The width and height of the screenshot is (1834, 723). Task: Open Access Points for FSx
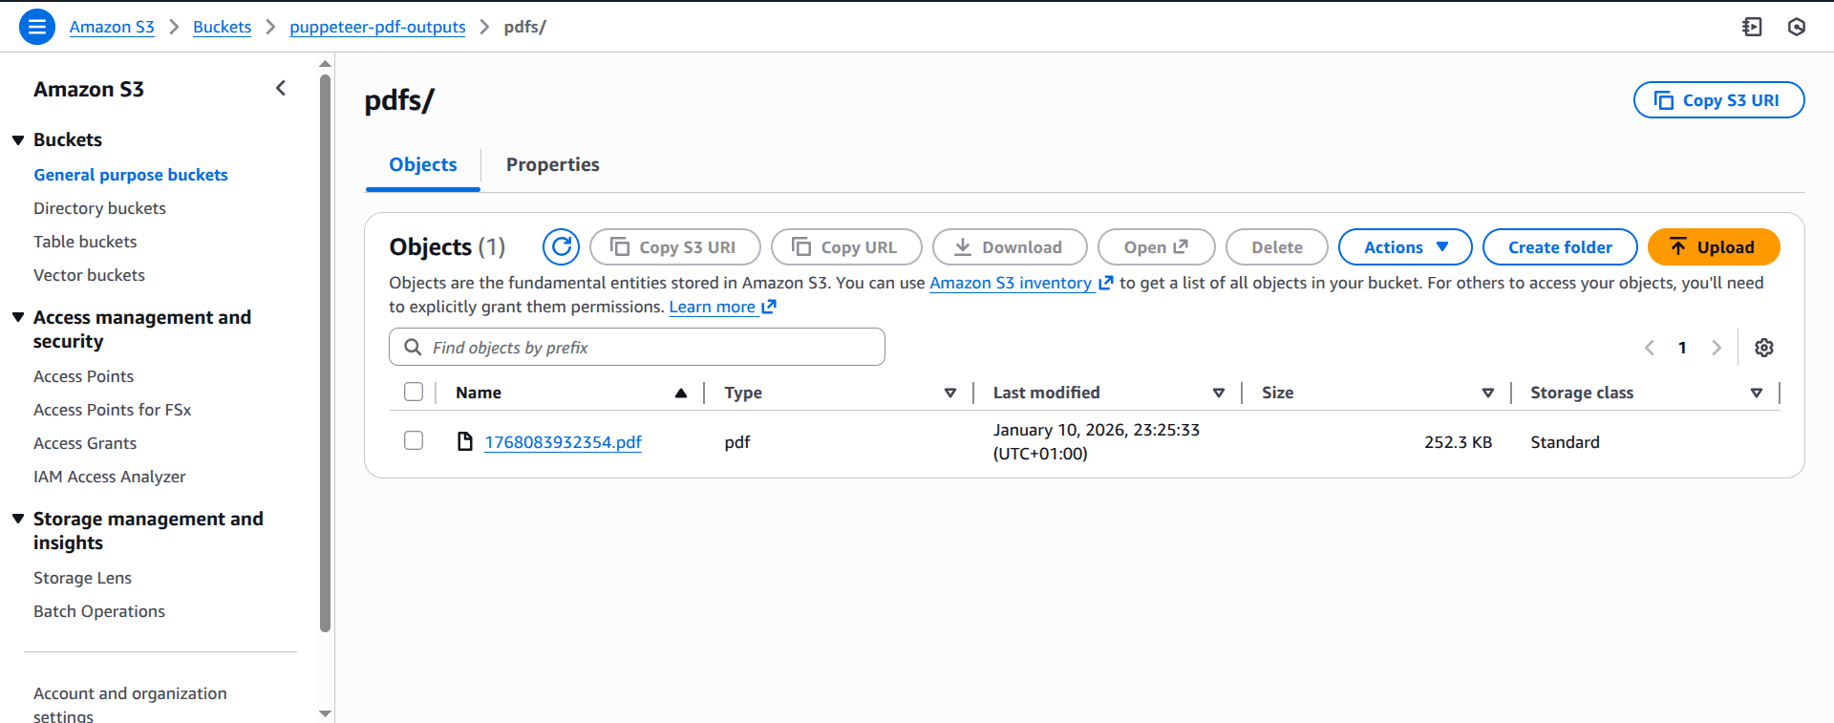pos(112,410)
